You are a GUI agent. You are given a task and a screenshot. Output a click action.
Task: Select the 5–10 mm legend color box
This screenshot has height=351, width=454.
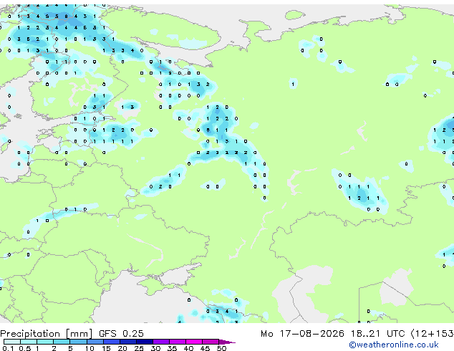(78, 342)
